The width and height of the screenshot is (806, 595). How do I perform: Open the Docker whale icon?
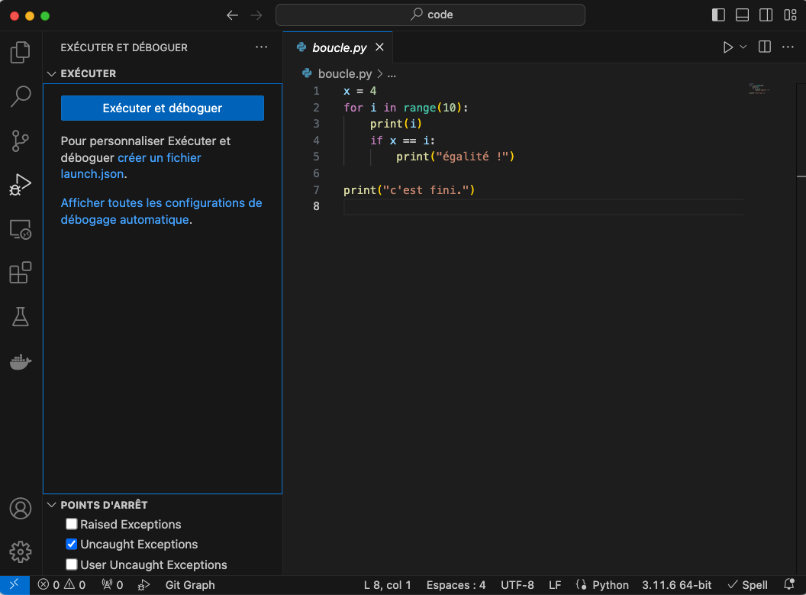pyautogui.click(x=21, y=361)
